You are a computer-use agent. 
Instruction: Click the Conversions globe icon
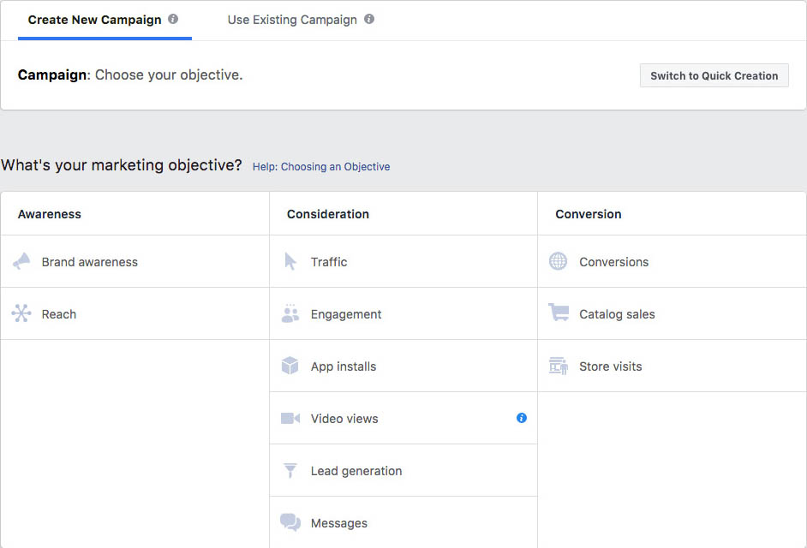559,262
